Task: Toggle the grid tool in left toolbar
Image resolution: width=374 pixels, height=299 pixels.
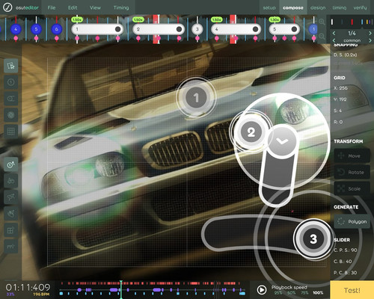Action: [10, 132]
